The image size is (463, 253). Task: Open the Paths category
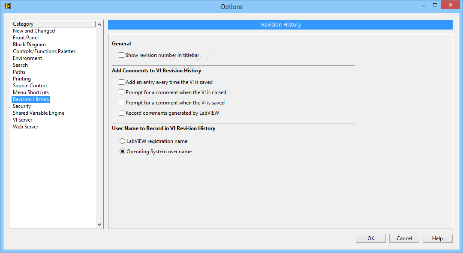pos(19,71)
